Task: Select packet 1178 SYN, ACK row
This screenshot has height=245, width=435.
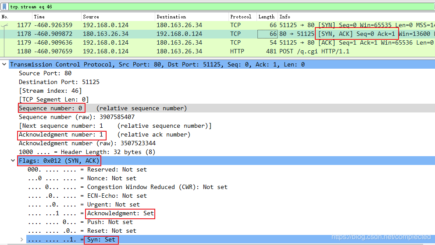Action: click(217, 34)
